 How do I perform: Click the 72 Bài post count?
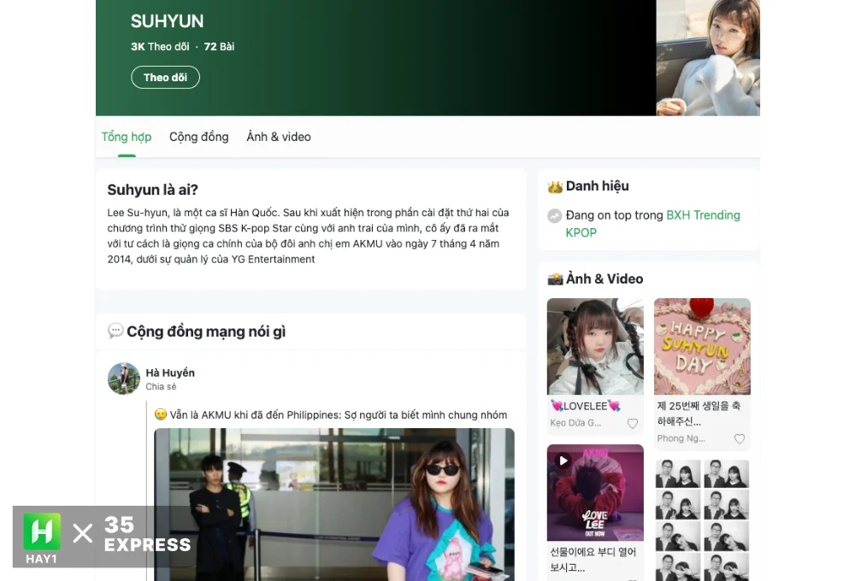219,47
